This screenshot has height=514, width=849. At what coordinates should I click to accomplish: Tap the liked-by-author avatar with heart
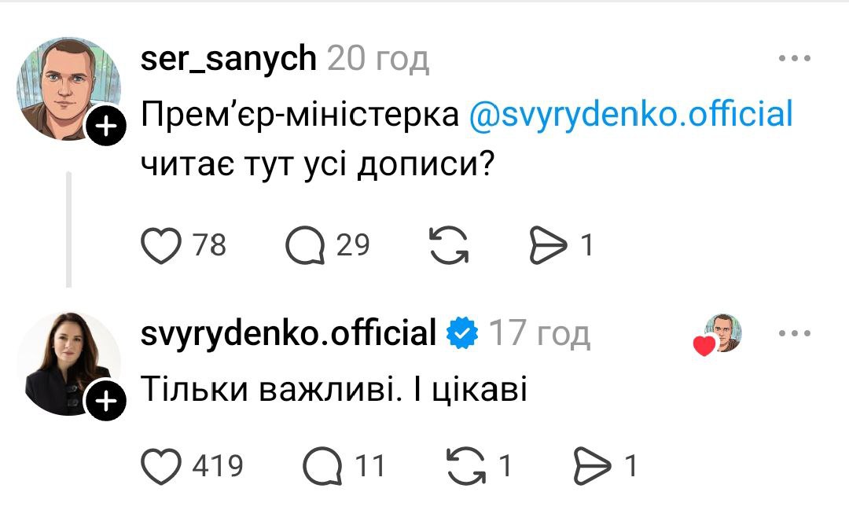tap(720, 333)
